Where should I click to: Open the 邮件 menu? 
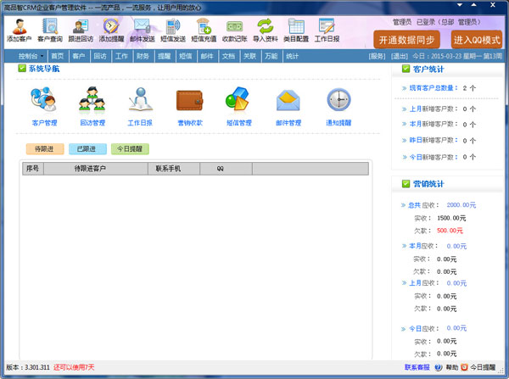(207, 56)
